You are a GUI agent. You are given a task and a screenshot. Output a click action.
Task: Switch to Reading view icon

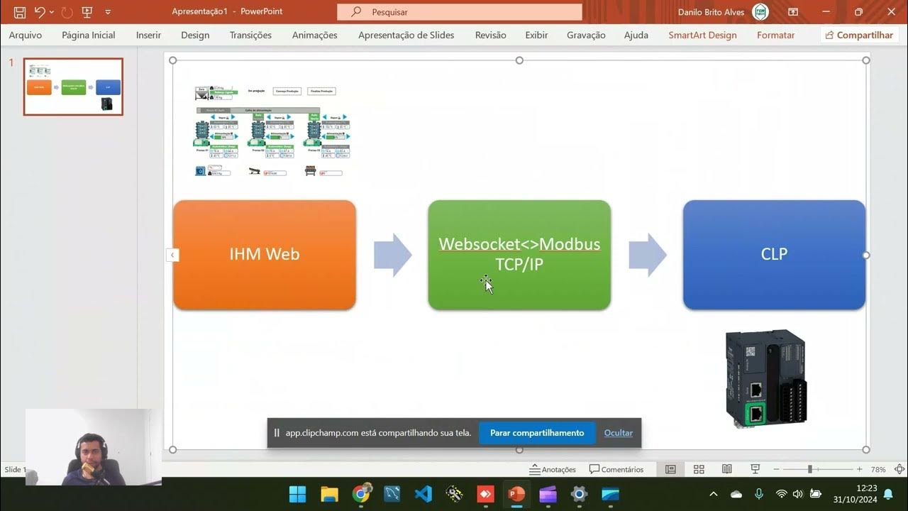tap(727, 469)
